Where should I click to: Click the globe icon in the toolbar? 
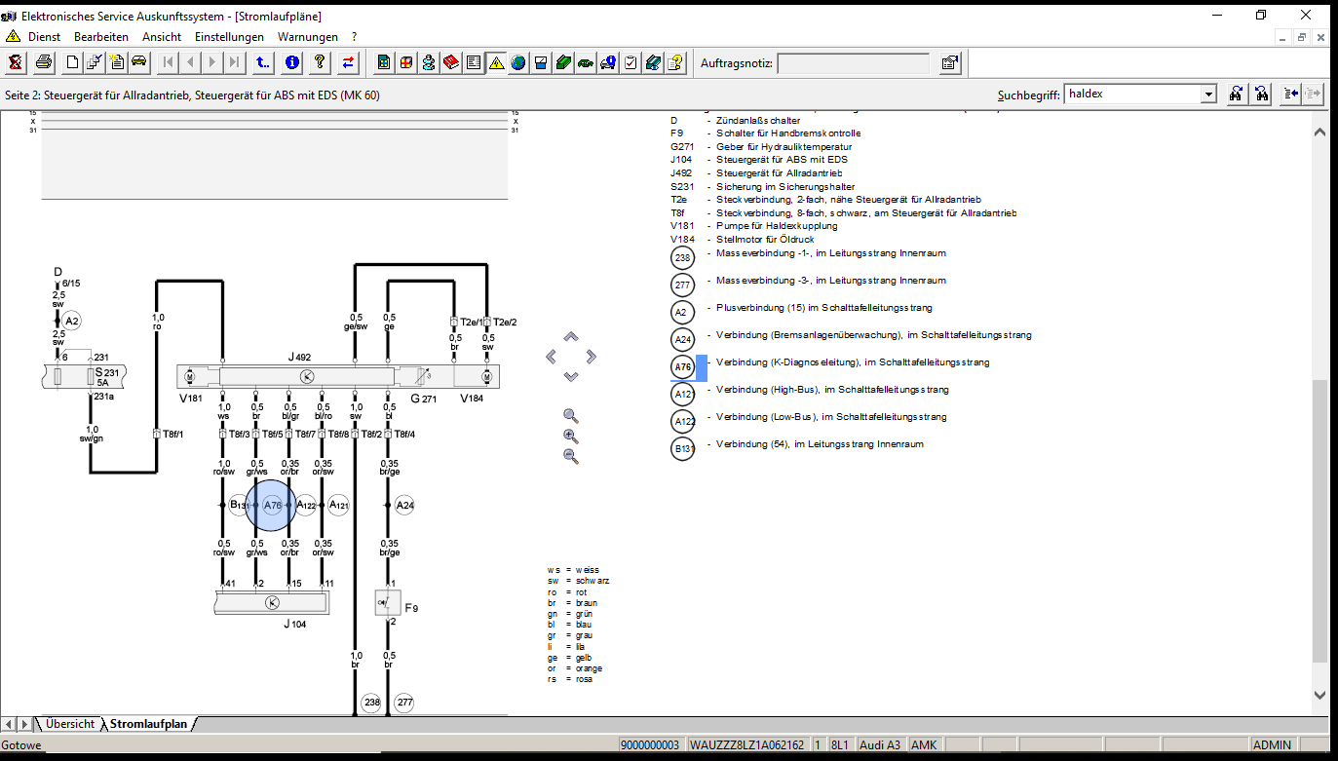pos(518,63)
